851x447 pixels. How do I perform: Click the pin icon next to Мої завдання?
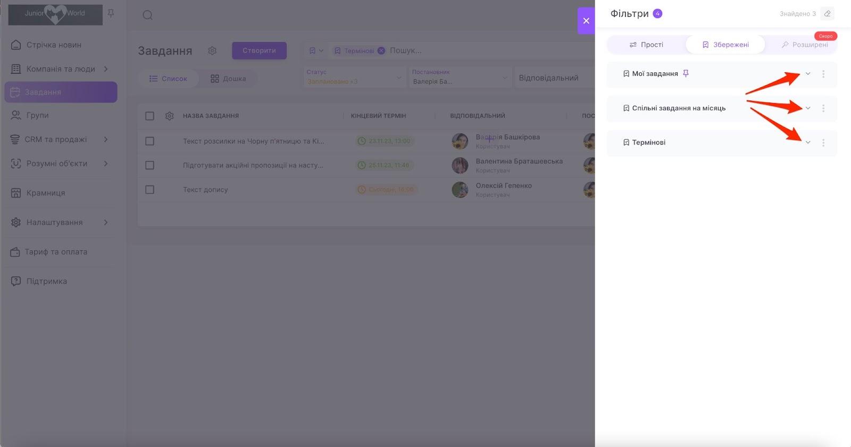686,73
